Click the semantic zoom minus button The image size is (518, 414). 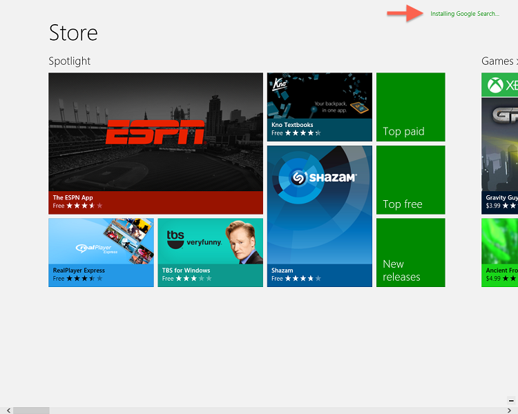511,400
